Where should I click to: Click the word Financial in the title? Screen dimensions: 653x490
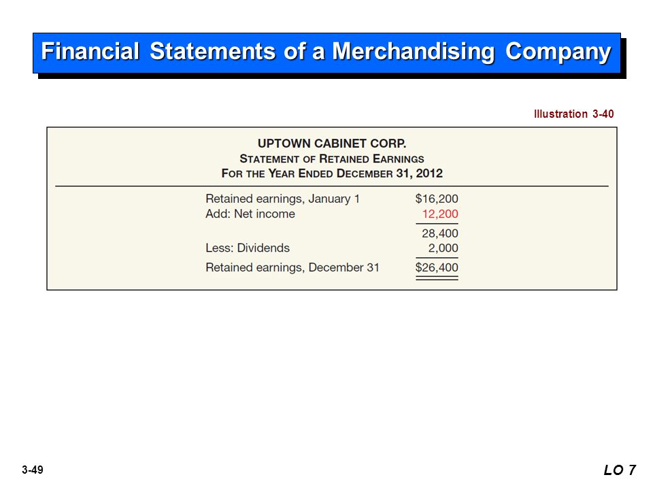tap(90, 52)
